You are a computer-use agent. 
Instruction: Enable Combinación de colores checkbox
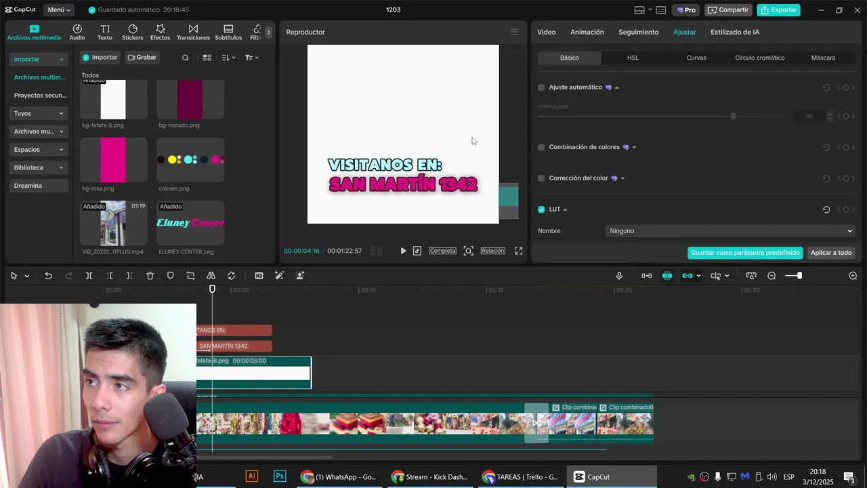(541, 147)
